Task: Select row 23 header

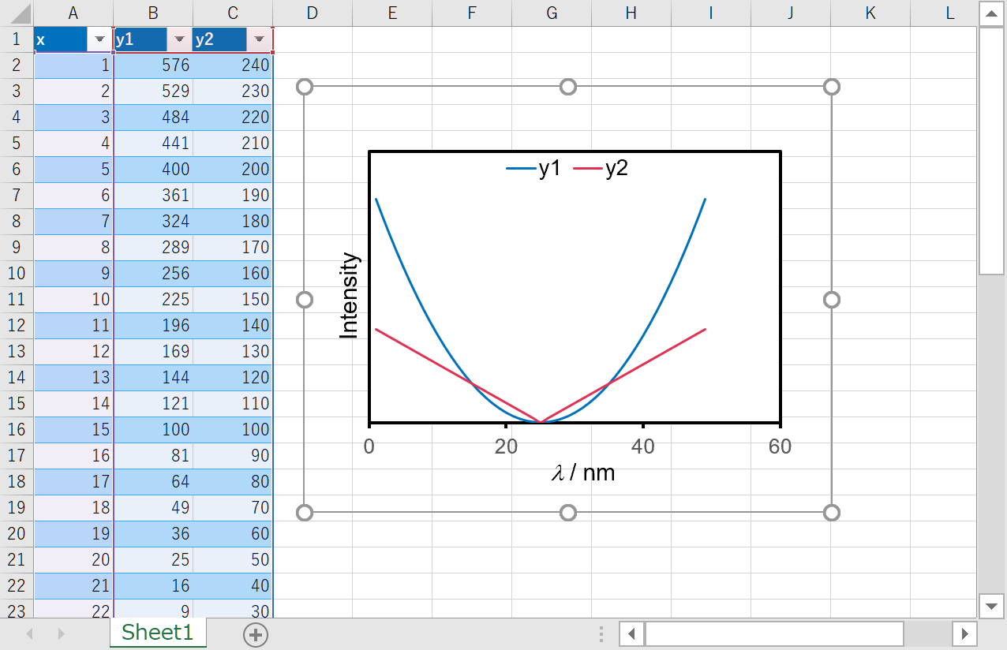Action: point(17,611)
